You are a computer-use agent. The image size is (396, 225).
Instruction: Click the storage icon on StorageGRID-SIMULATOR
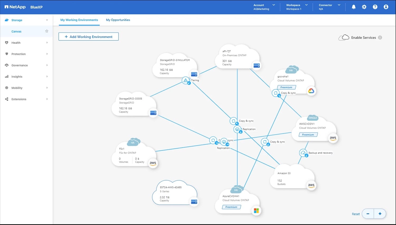tap(194, 74)
